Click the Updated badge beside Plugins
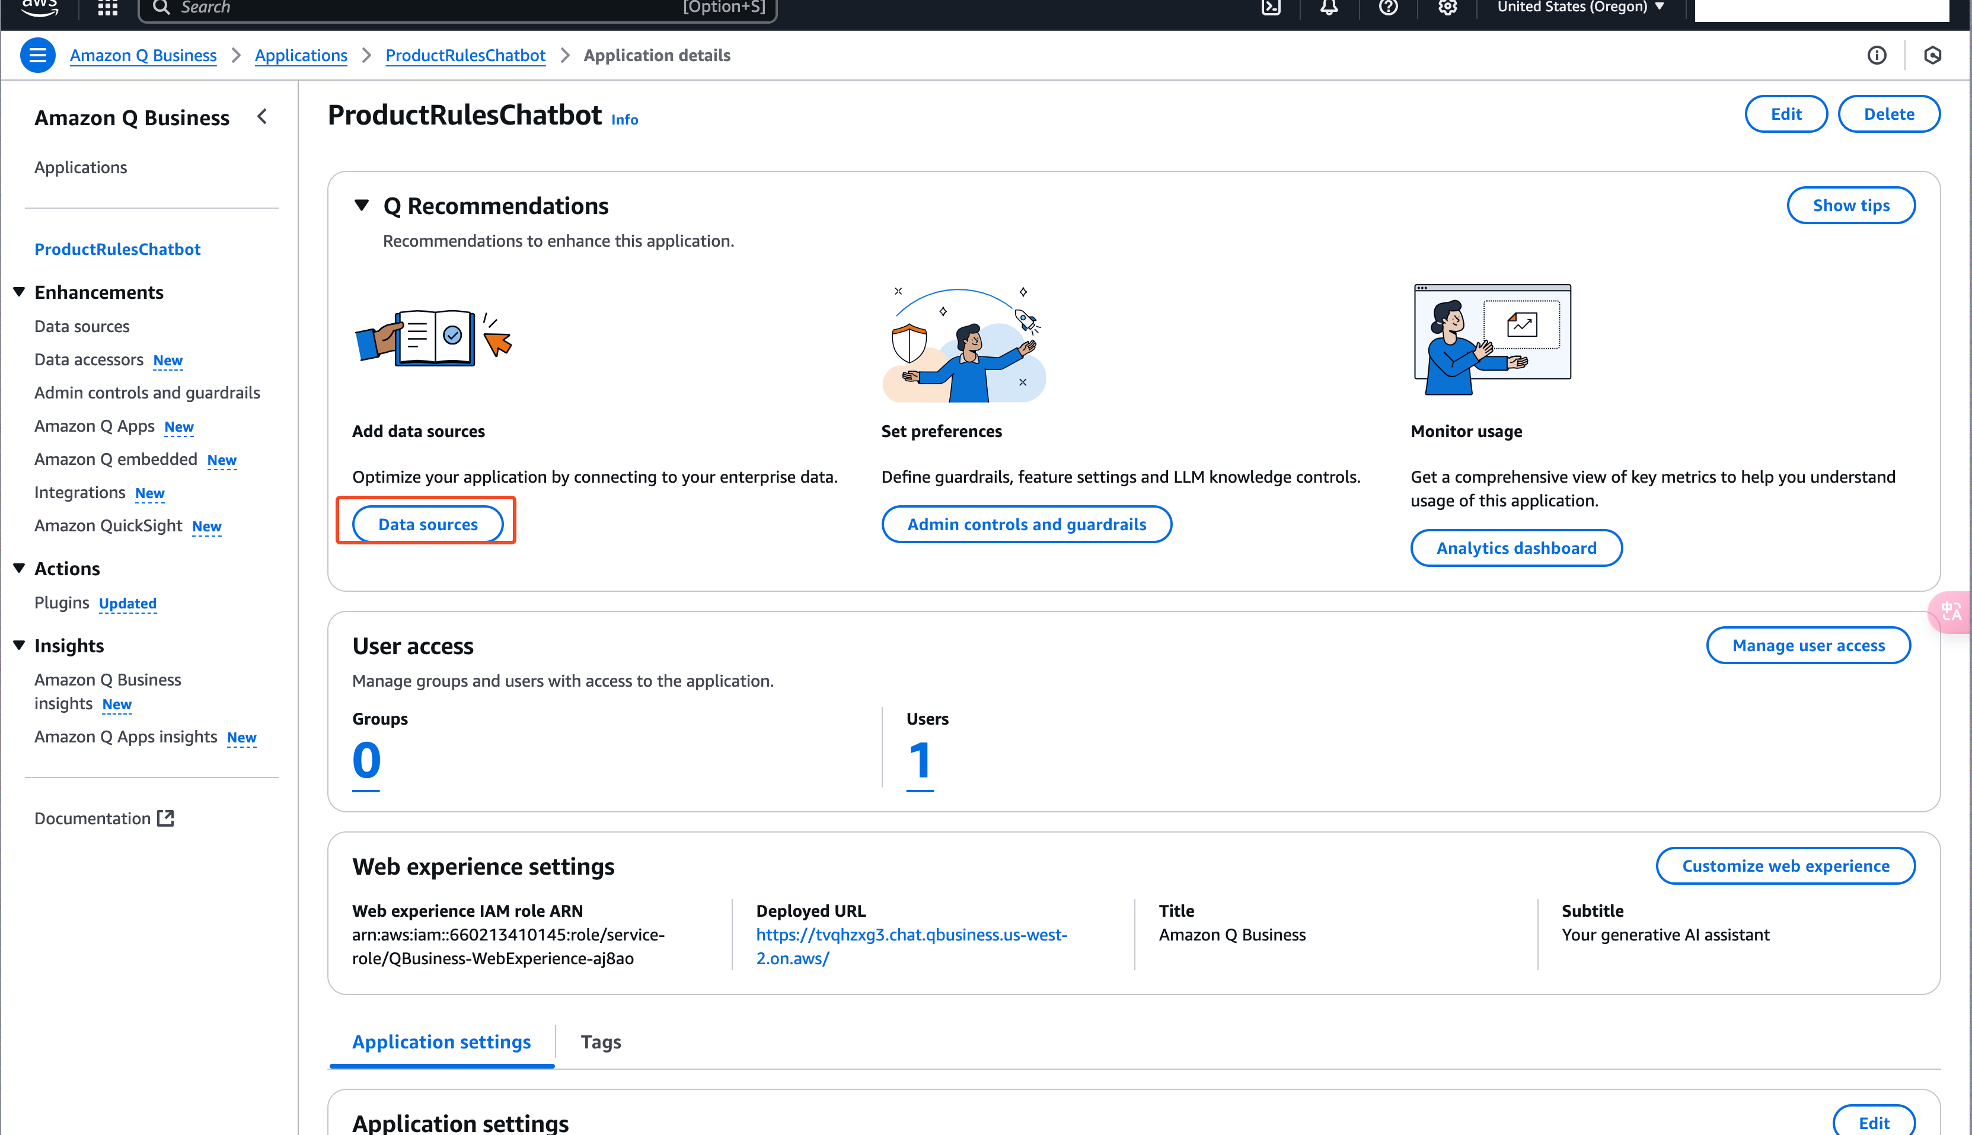The height and width of the screenshot is (1135, 1972). (128, 604)
